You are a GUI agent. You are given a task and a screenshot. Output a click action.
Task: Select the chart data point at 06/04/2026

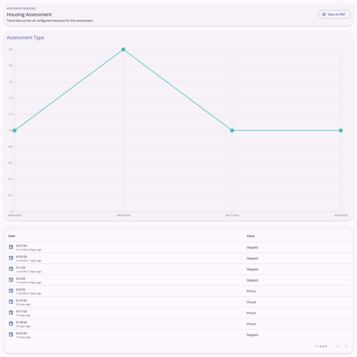pyautogui.click(x=14, y=130)
